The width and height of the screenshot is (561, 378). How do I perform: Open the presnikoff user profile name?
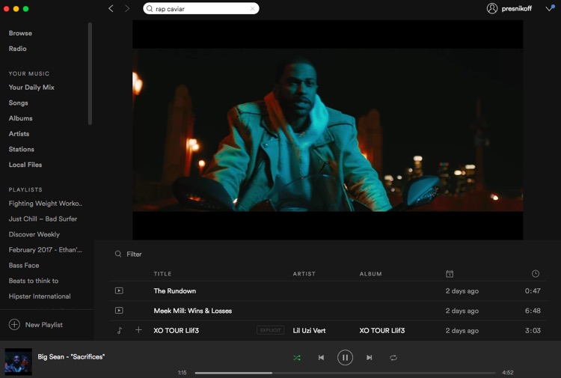pos(516,8)
